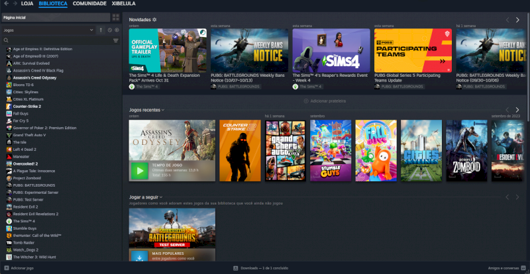Switch to the BIBLIOTECA tab

click(53, 4)
